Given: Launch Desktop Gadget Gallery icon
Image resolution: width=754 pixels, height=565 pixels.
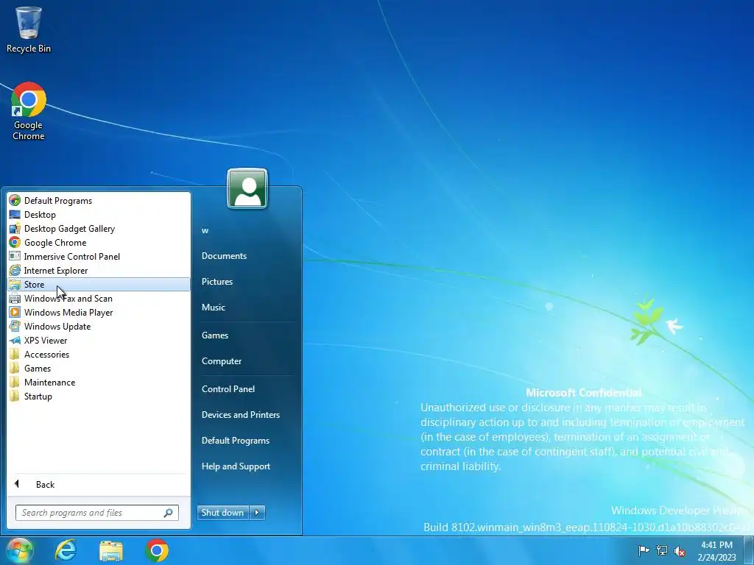Looking at the screenshot, I should 15,228.
